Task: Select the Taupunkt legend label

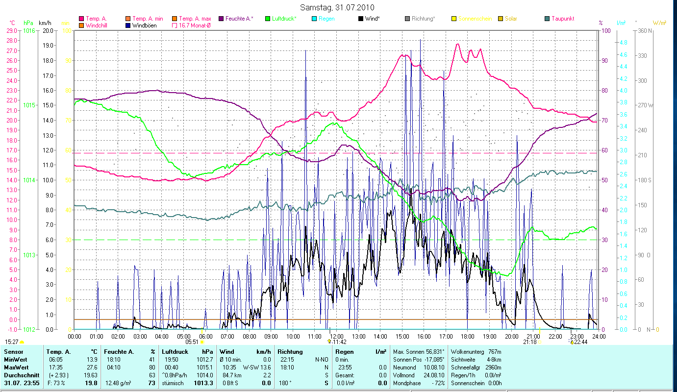Action: coord(562,19)
